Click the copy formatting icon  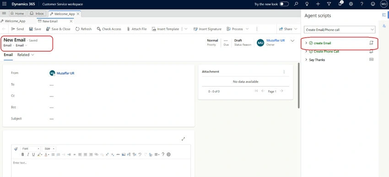pyautogui.click(x=16, y=149)
